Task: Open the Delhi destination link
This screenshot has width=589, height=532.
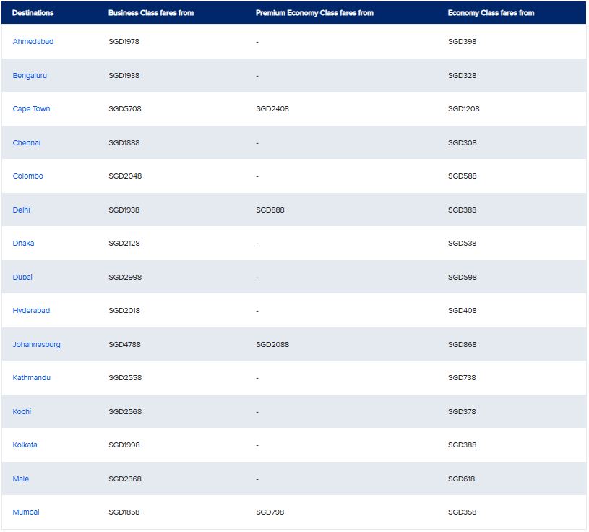Action: tap(22, 210)
